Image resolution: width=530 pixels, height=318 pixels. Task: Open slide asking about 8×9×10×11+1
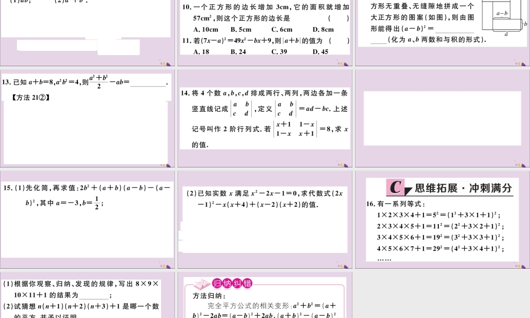(x=87, y=295)
